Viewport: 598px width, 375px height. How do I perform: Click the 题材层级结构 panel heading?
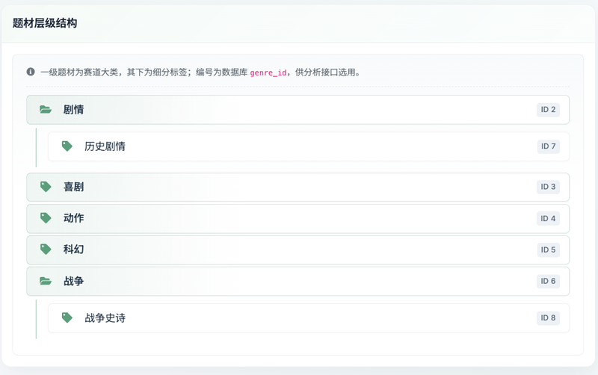tap(45, 23)
